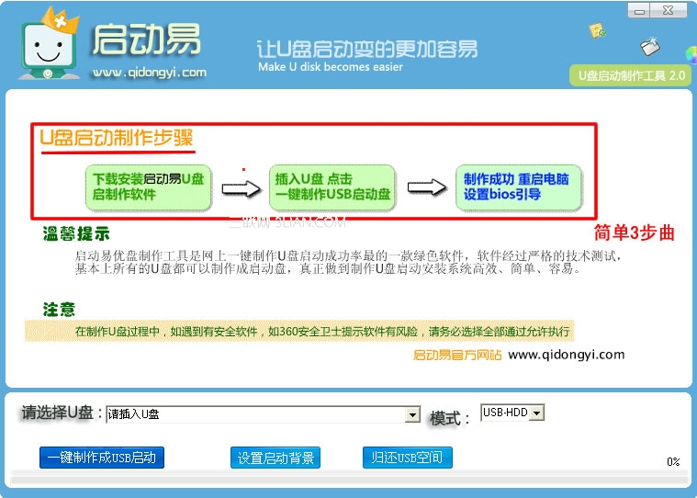Click 归还USB空间 button
The width and height of the screenshot is (697, 498).
click(x=407, y=458)
